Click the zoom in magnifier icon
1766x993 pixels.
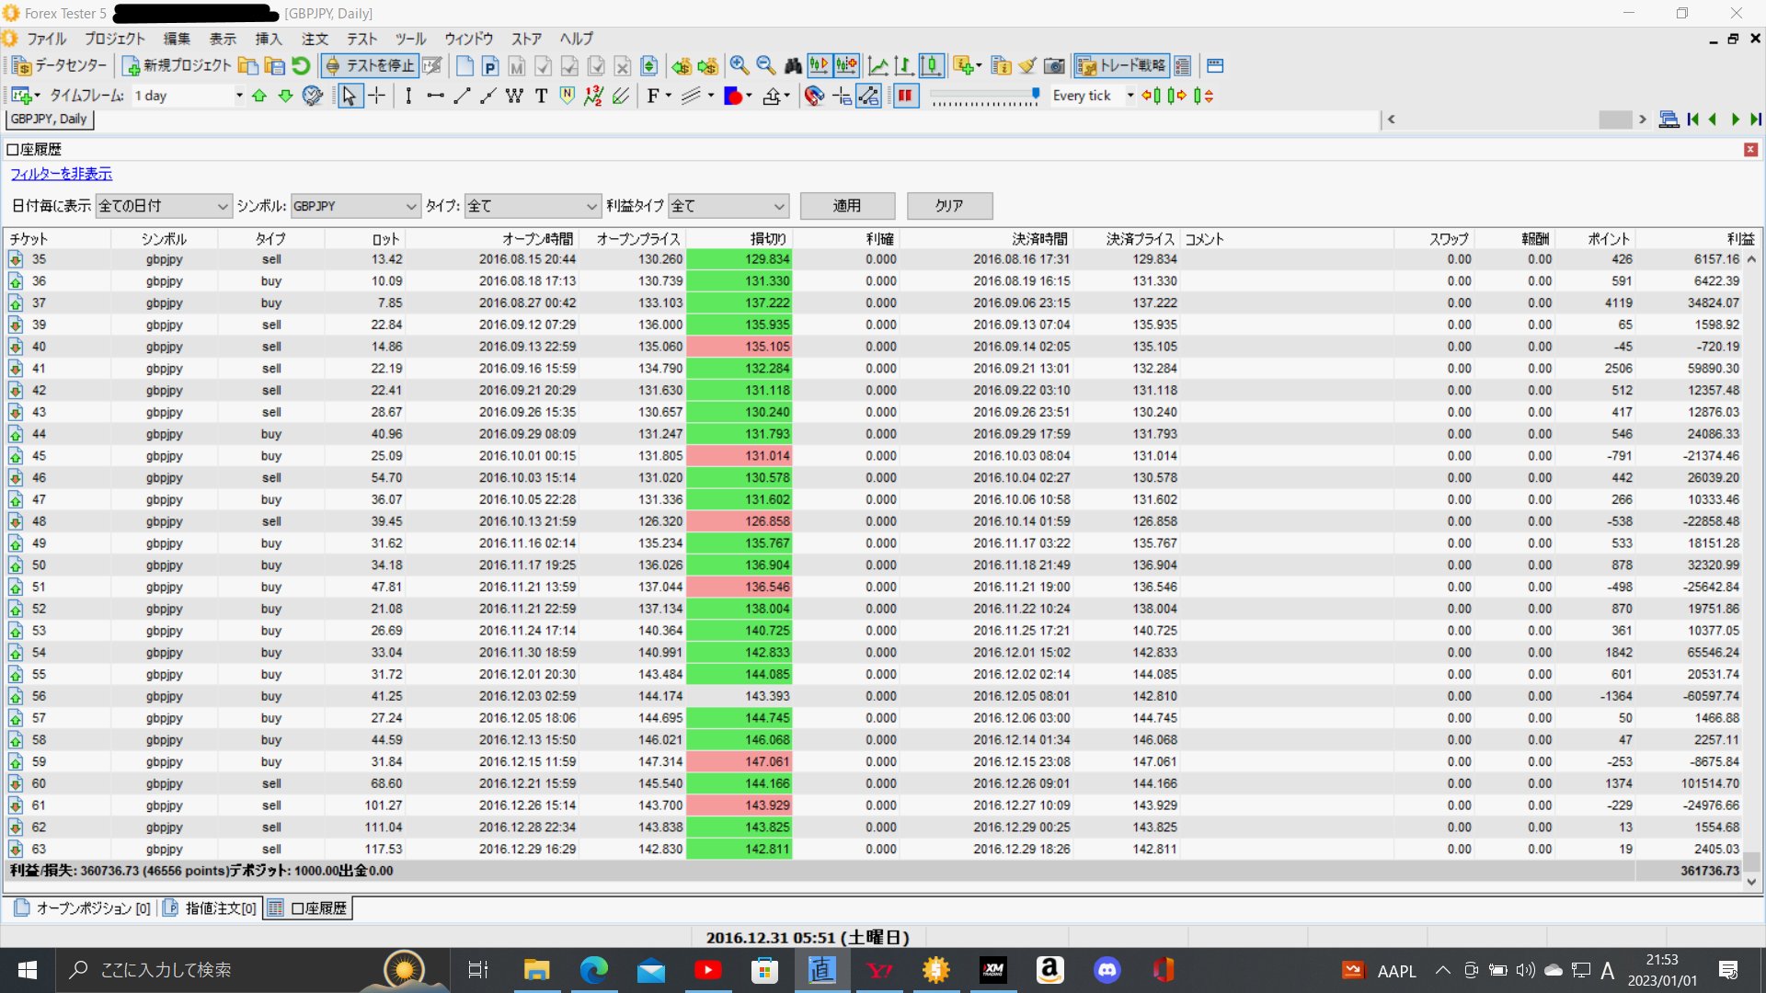coord(739,65)
